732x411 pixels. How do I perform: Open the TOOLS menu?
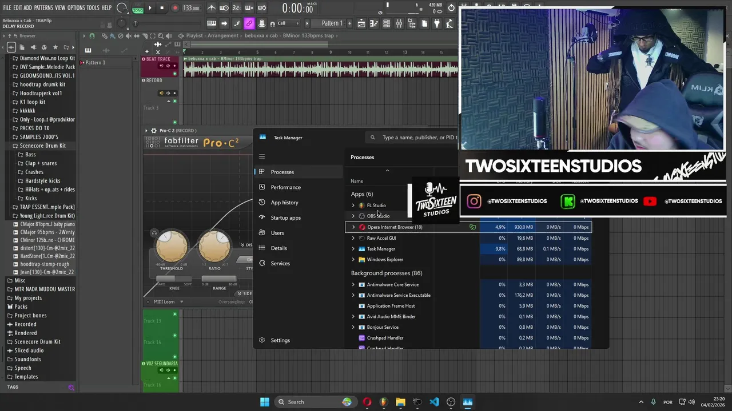pos(93,8)
